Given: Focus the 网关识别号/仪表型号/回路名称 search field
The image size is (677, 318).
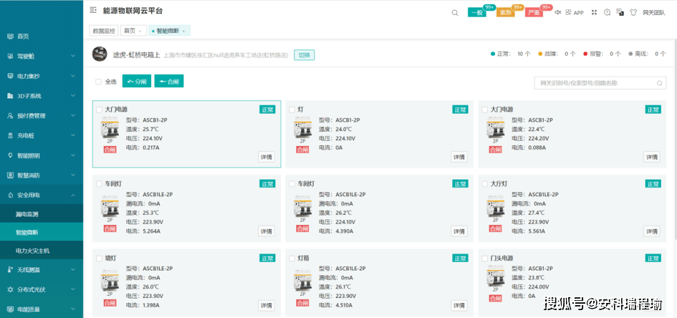Looking at the screenshot, I should click(x=600, y=83).
